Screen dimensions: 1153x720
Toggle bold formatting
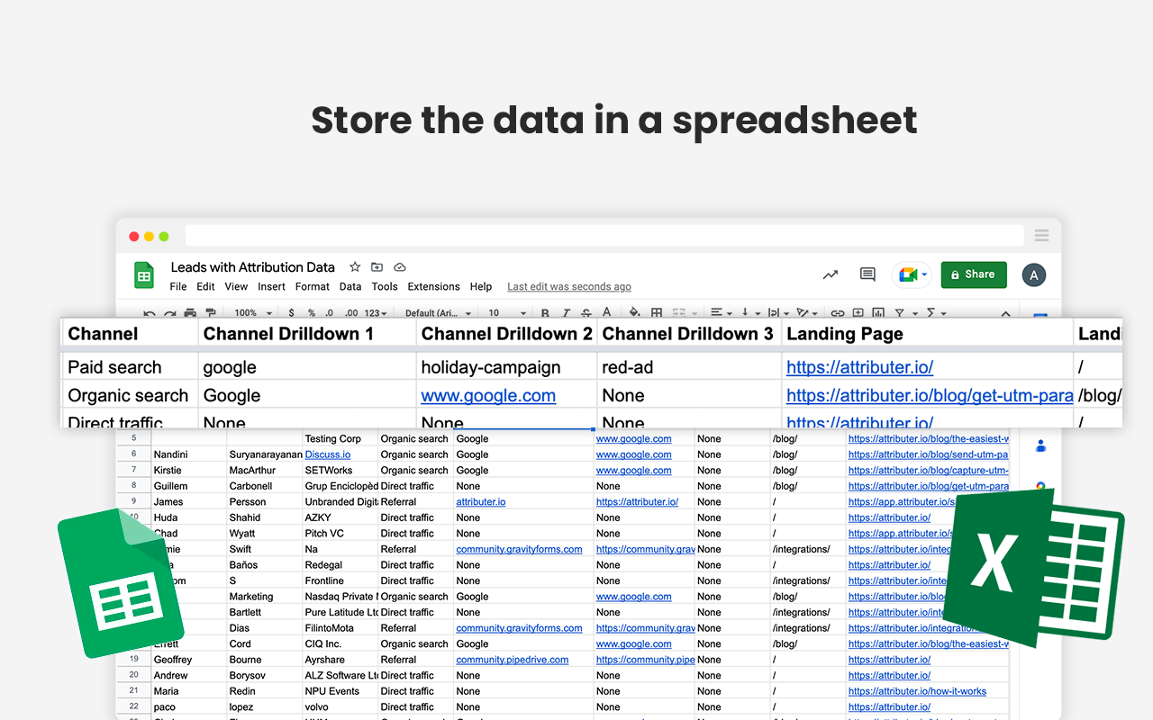pos(546,312)
